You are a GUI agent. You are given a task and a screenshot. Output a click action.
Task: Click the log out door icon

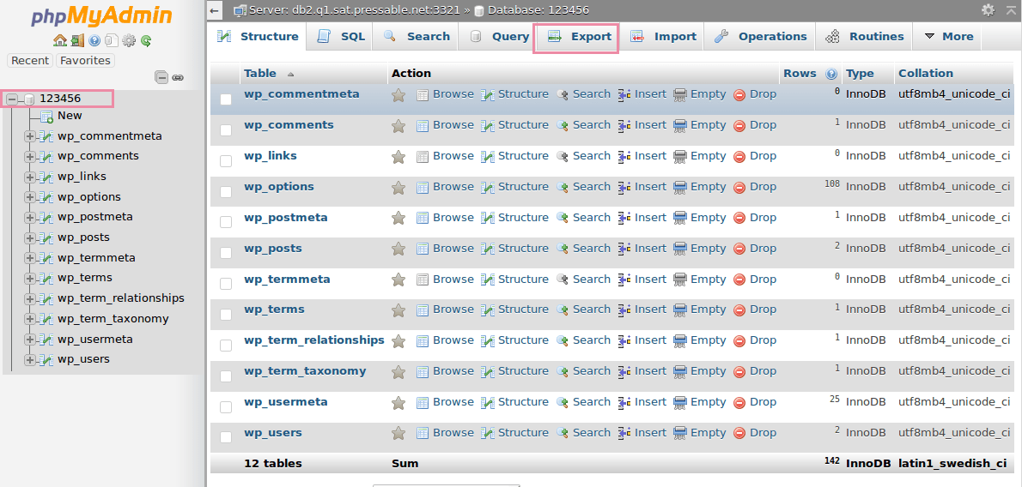tap(77, 40)
